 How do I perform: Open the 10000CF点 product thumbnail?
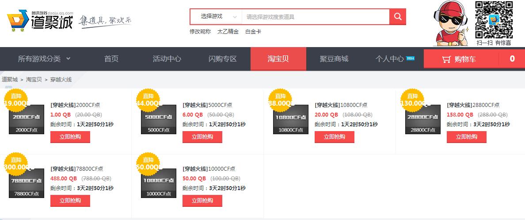[x=159, y=183]
